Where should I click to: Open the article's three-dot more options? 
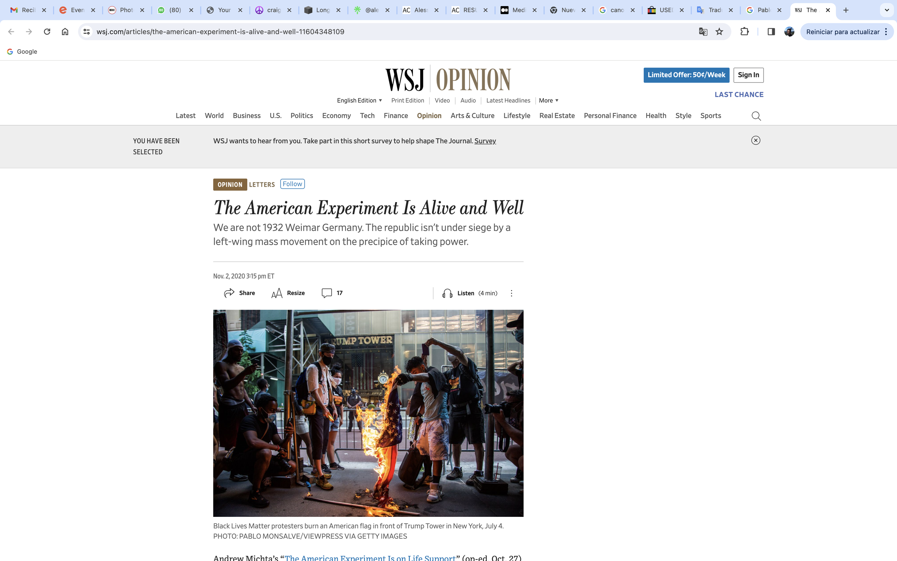[x=511, y=294]
